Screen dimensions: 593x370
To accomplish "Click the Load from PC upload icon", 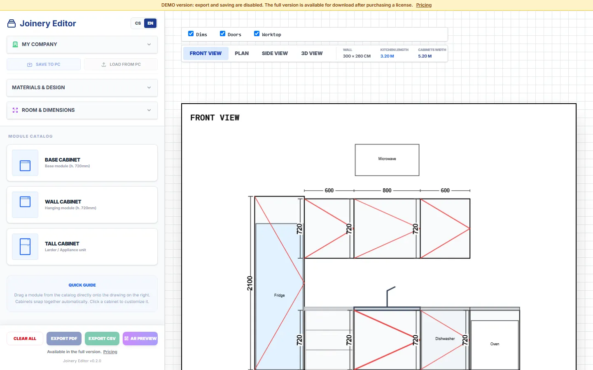I will tap(104, 65).
